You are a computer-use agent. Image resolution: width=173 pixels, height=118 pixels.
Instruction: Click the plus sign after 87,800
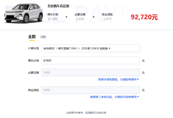66,17
